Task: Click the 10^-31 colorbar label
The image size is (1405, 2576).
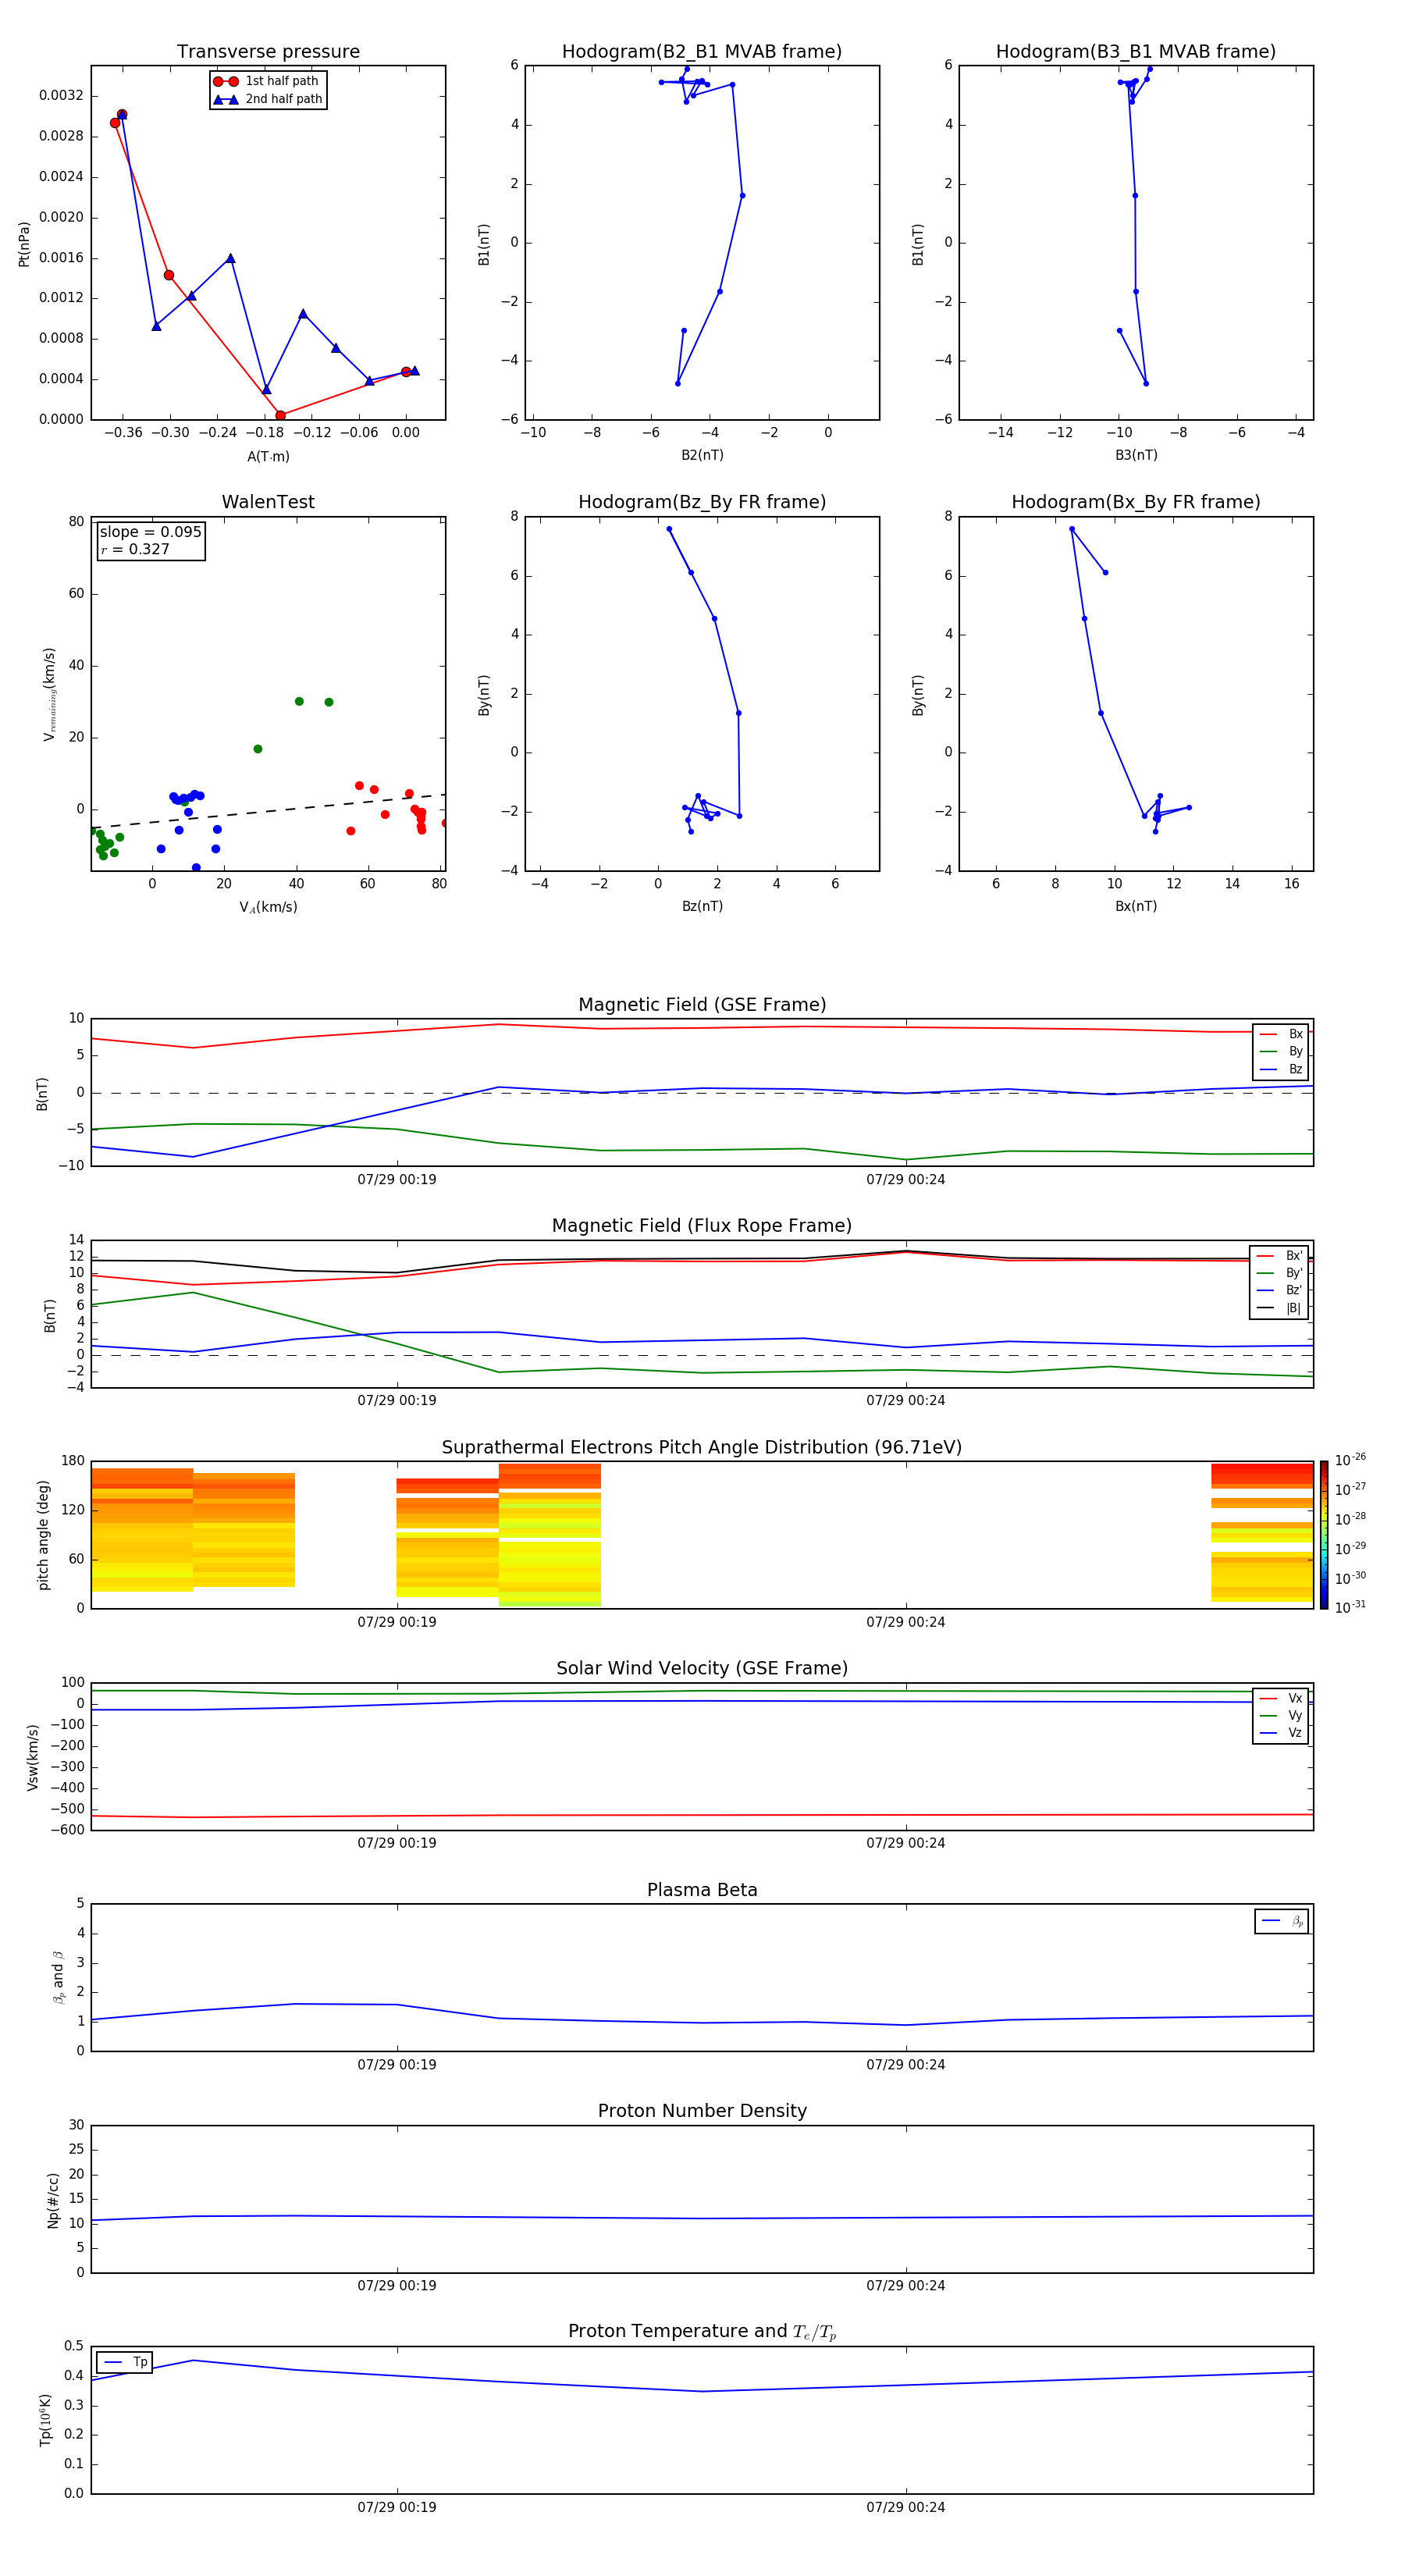Action: (1350, 1607)
